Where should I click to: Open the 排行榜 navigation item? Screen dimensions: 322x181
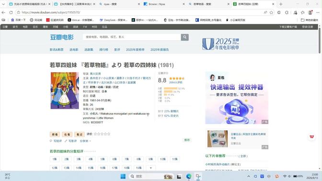[x=103, y=50]
